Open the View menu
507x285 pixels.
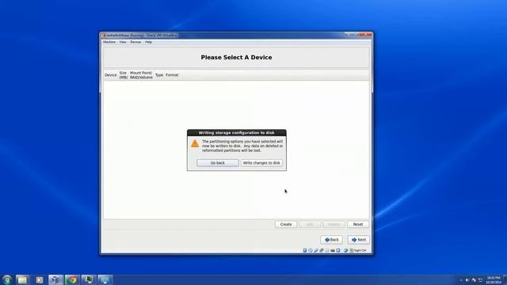pyautogui.click(x=123, y=42)
